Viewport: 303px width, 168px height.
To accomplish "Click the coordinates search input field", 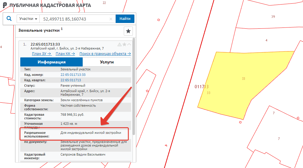I will coord(76,19).
